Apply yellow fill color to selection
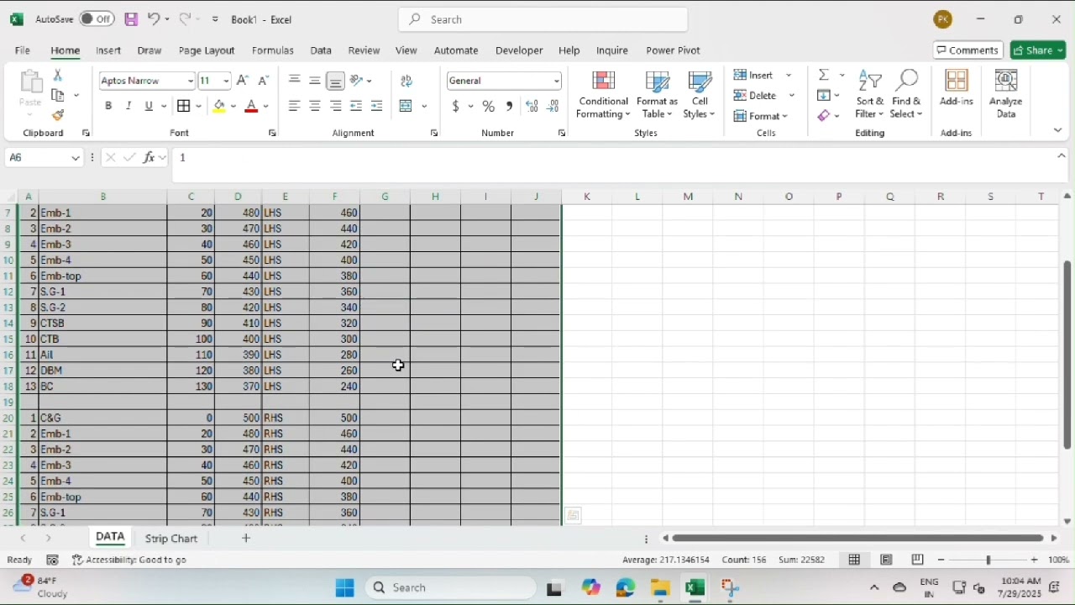Screen dimensions: 1075x605 tap(219, 106)
